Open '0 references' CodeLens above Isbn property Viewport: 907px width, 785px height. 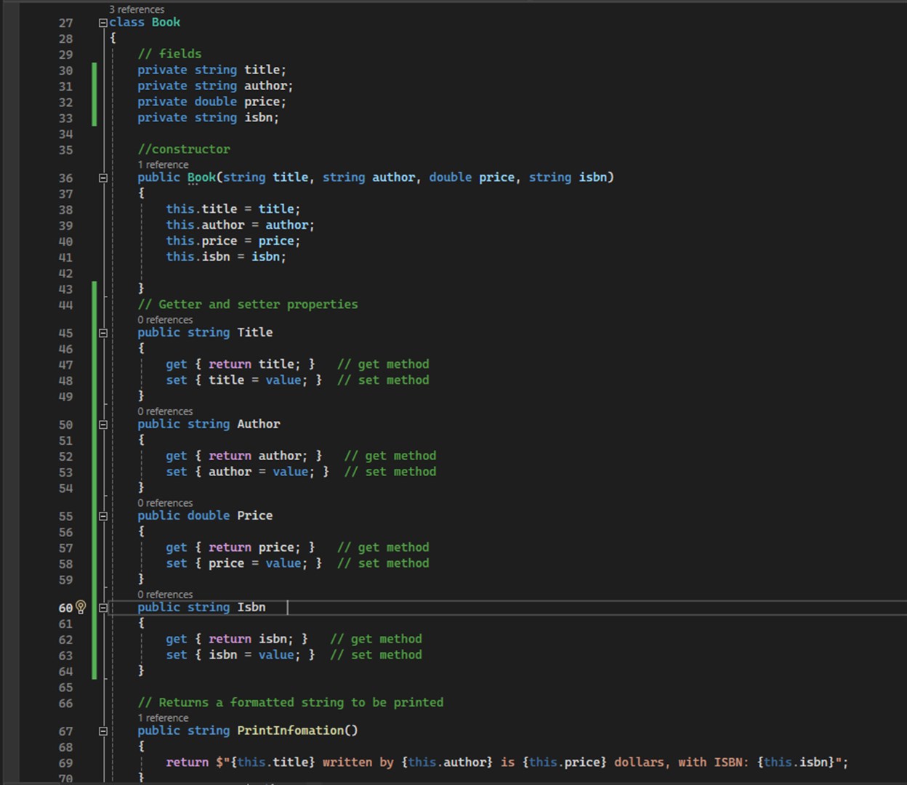tap(165, 595)
